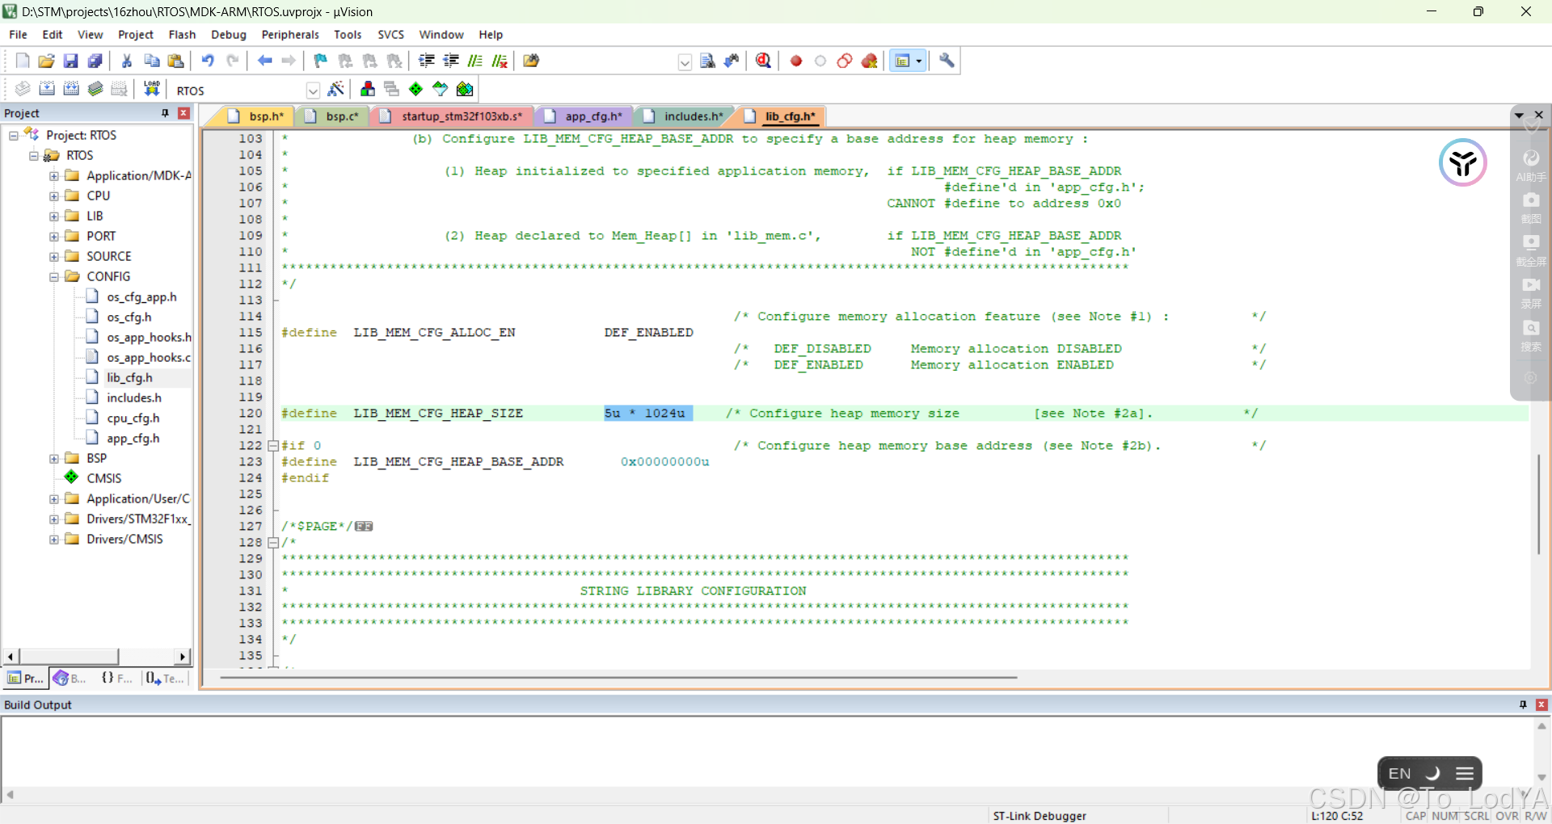Image resolution: width=1552 pixels, height=824 pixels.
Task: Open the Flash menu
Action: click(182, 35)
